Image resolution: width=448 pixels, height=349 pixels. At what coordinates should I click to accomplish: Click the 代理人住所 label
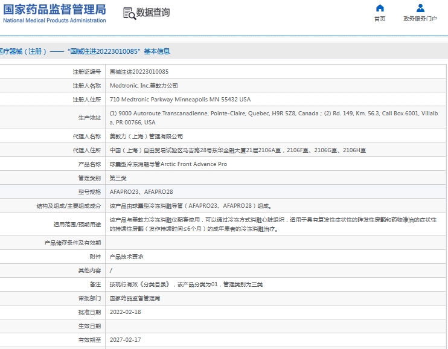coord(87,150)
